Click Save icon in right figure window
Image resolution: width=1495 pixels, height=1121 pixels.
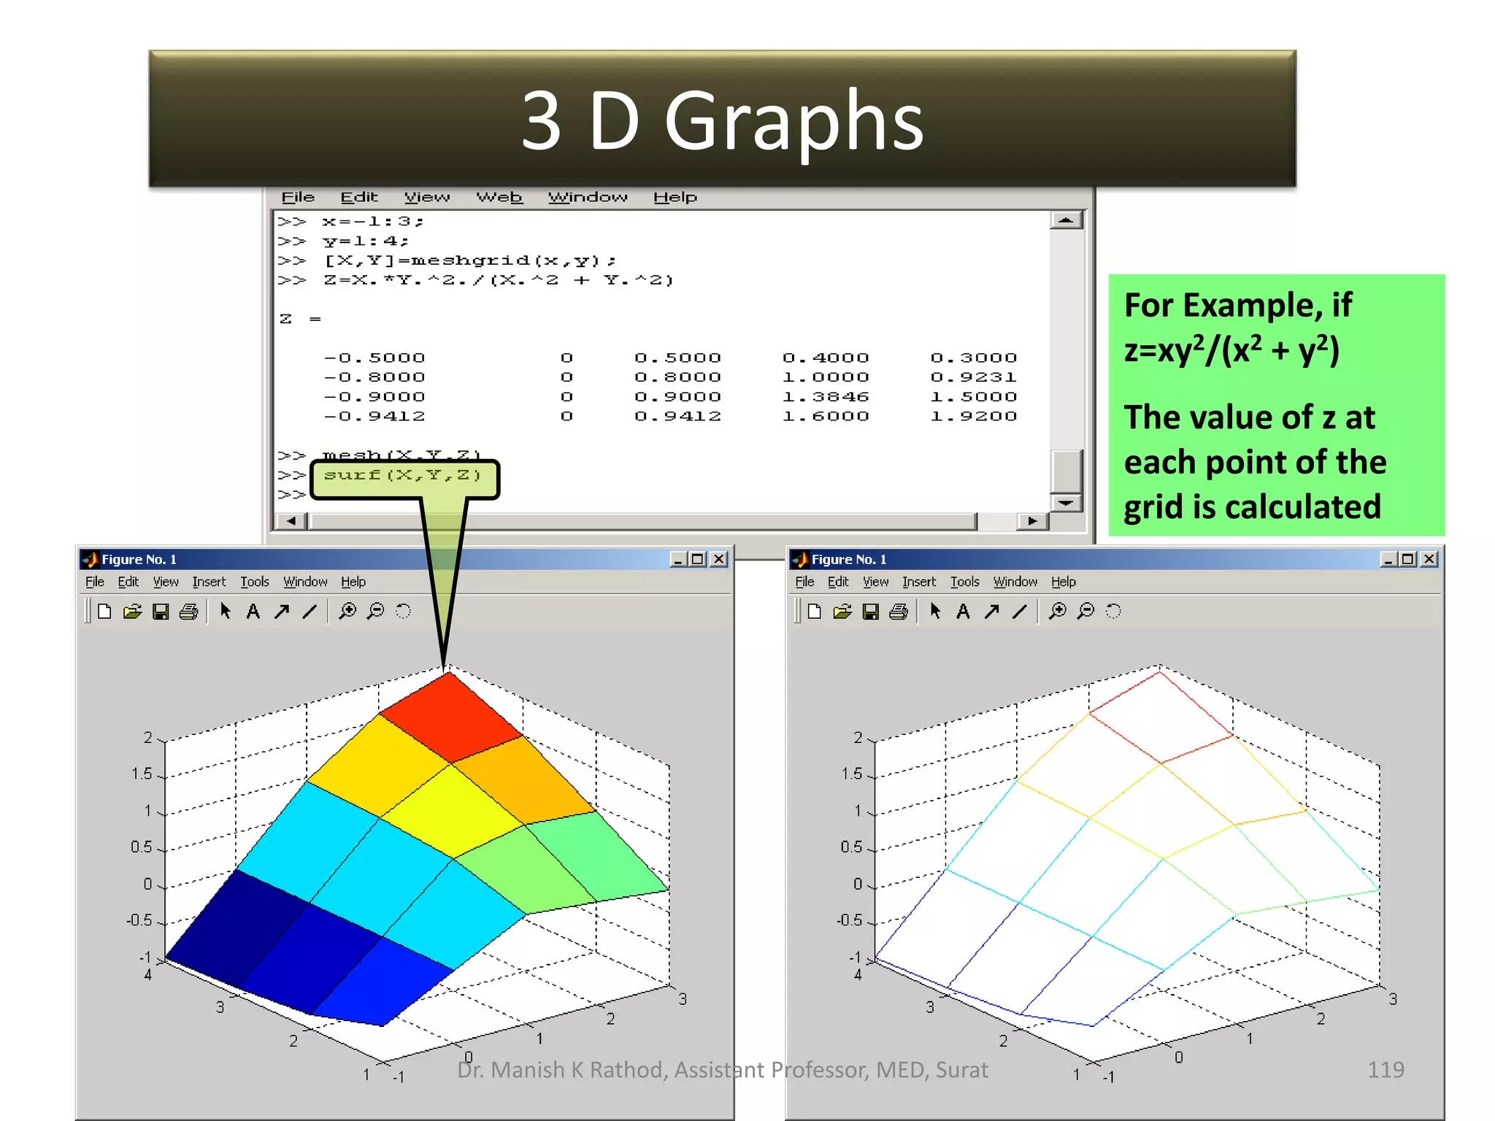871,612
